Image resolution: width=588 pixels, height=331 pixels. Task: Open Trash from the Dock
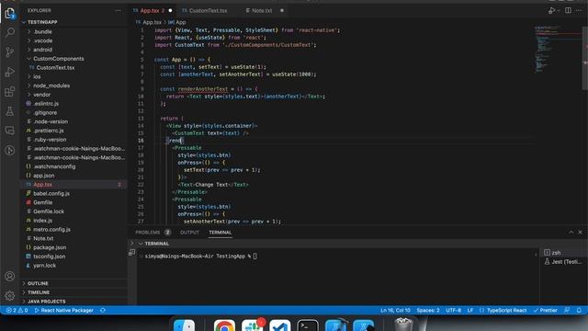(x=403, y=325)
